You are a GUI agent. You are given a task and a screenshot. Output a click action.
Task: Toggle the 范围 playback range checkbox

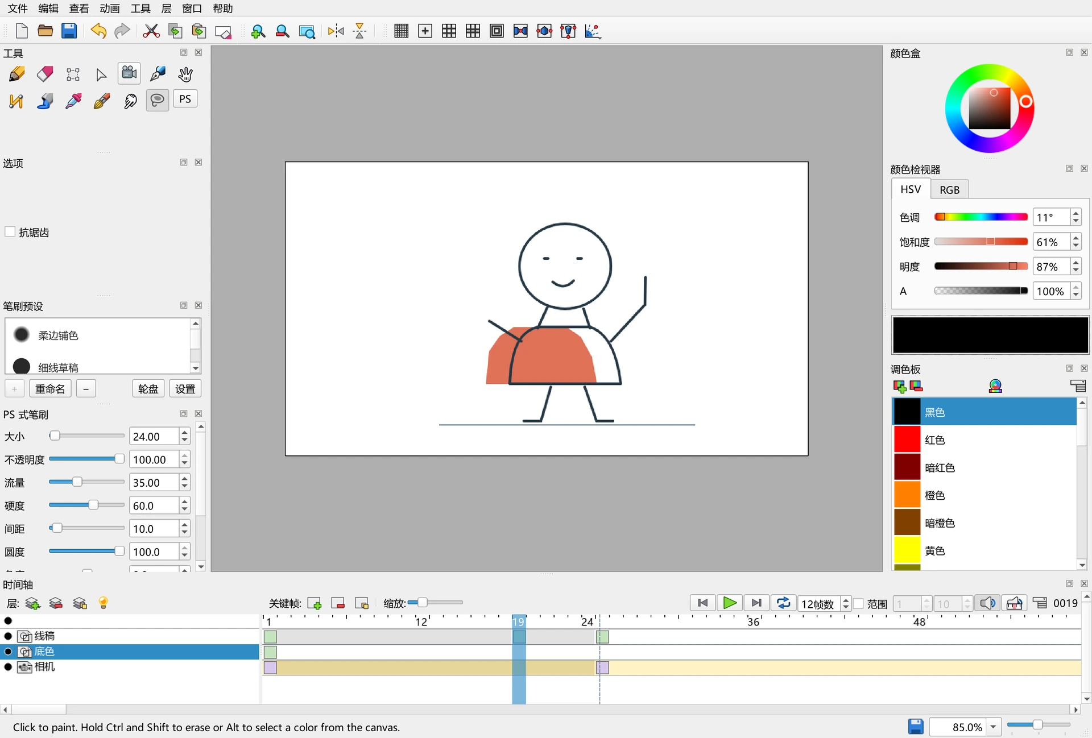(x=859, y=604)
